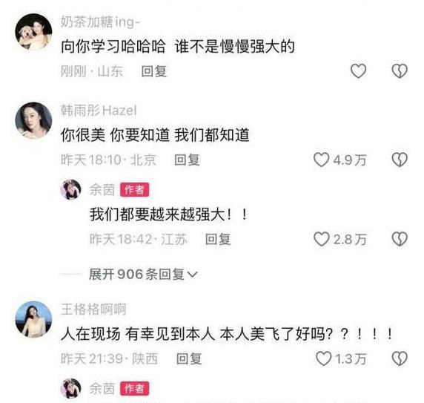Open the username 韩雨彤Hazel
The width and height of the screenshot is (424, 403).
99,111
